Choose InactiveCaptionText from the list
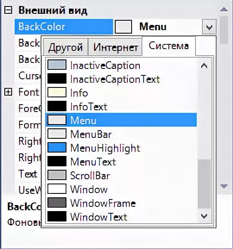Viewport: 233px width, 249px height. coord(121,79)
